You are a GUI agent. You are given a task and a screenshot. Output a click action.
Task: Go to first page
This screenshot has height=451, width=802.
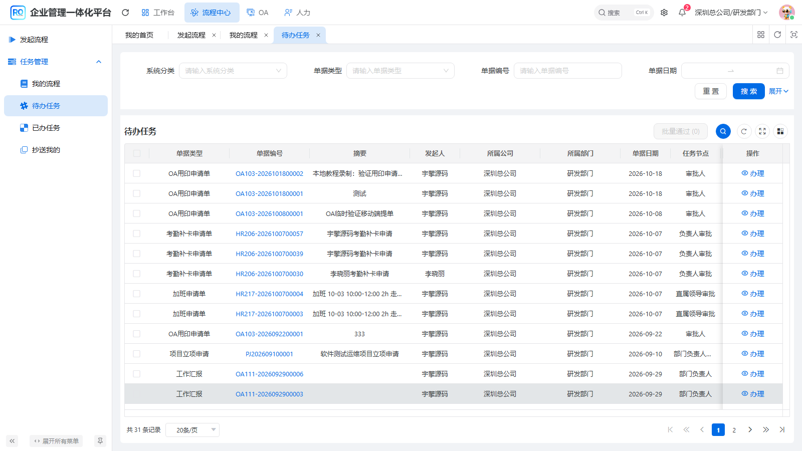(x=670, y=430)
